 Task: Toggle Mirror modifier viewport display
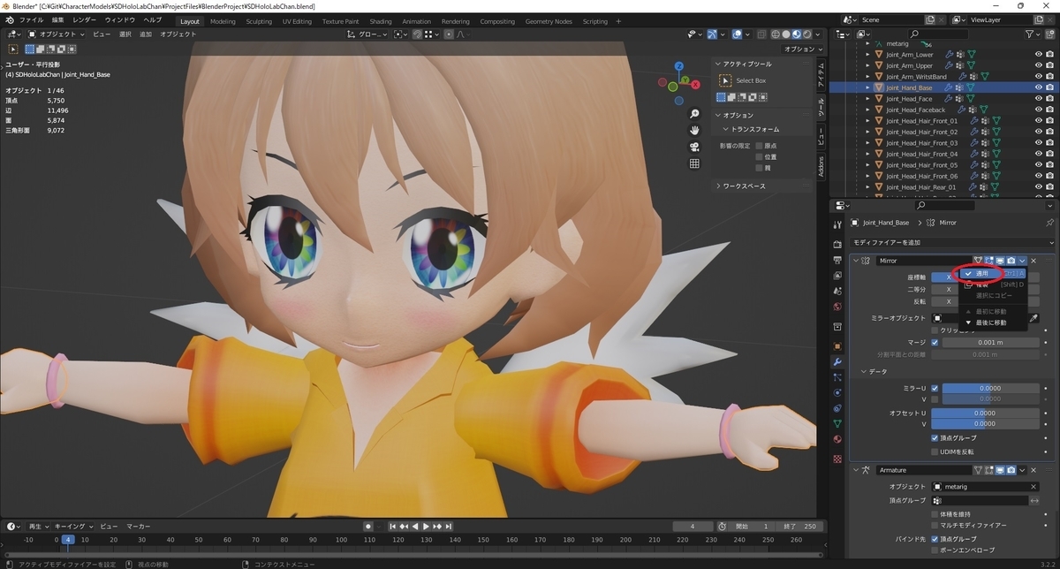click(x=1000, y=261)
